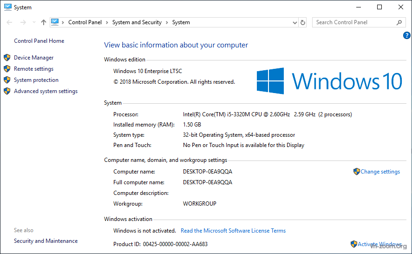412x254 pixels.
Task: Click Change settings link
Action: pyautogui.click(x=380, y=172)
